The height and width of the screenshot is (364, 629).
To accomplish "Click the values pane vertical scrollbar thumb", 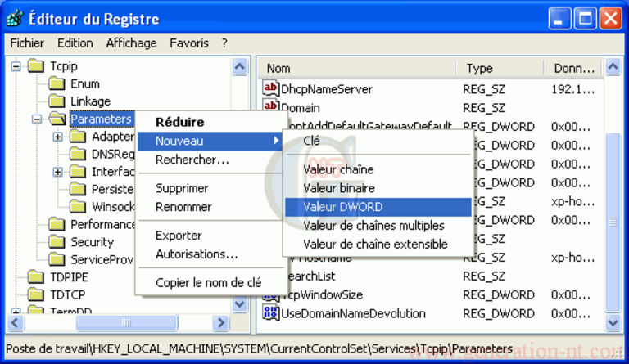I will [613, 222].
